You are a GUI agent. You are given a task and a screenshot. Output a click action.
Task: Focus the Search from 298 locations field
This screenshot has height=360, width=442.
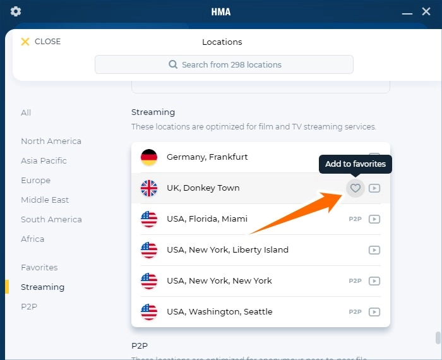[x=224, y=64]
